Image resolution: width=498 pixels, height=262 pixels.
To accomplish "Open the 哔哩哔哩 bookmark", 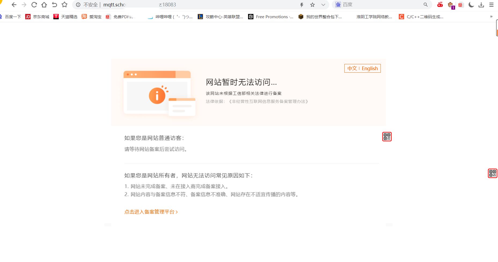I will pos(170,17).
